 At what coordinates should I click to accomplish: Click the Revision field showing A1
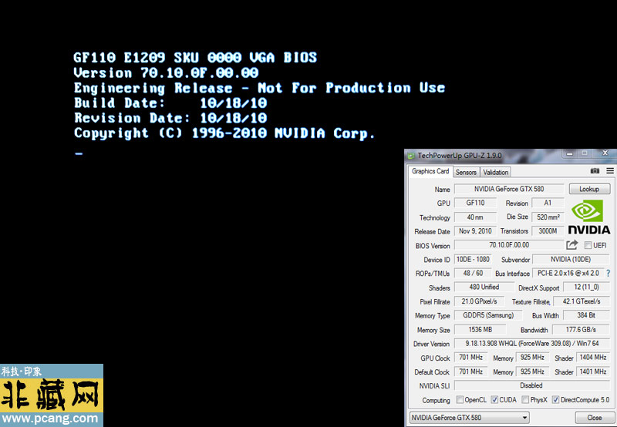548,203
